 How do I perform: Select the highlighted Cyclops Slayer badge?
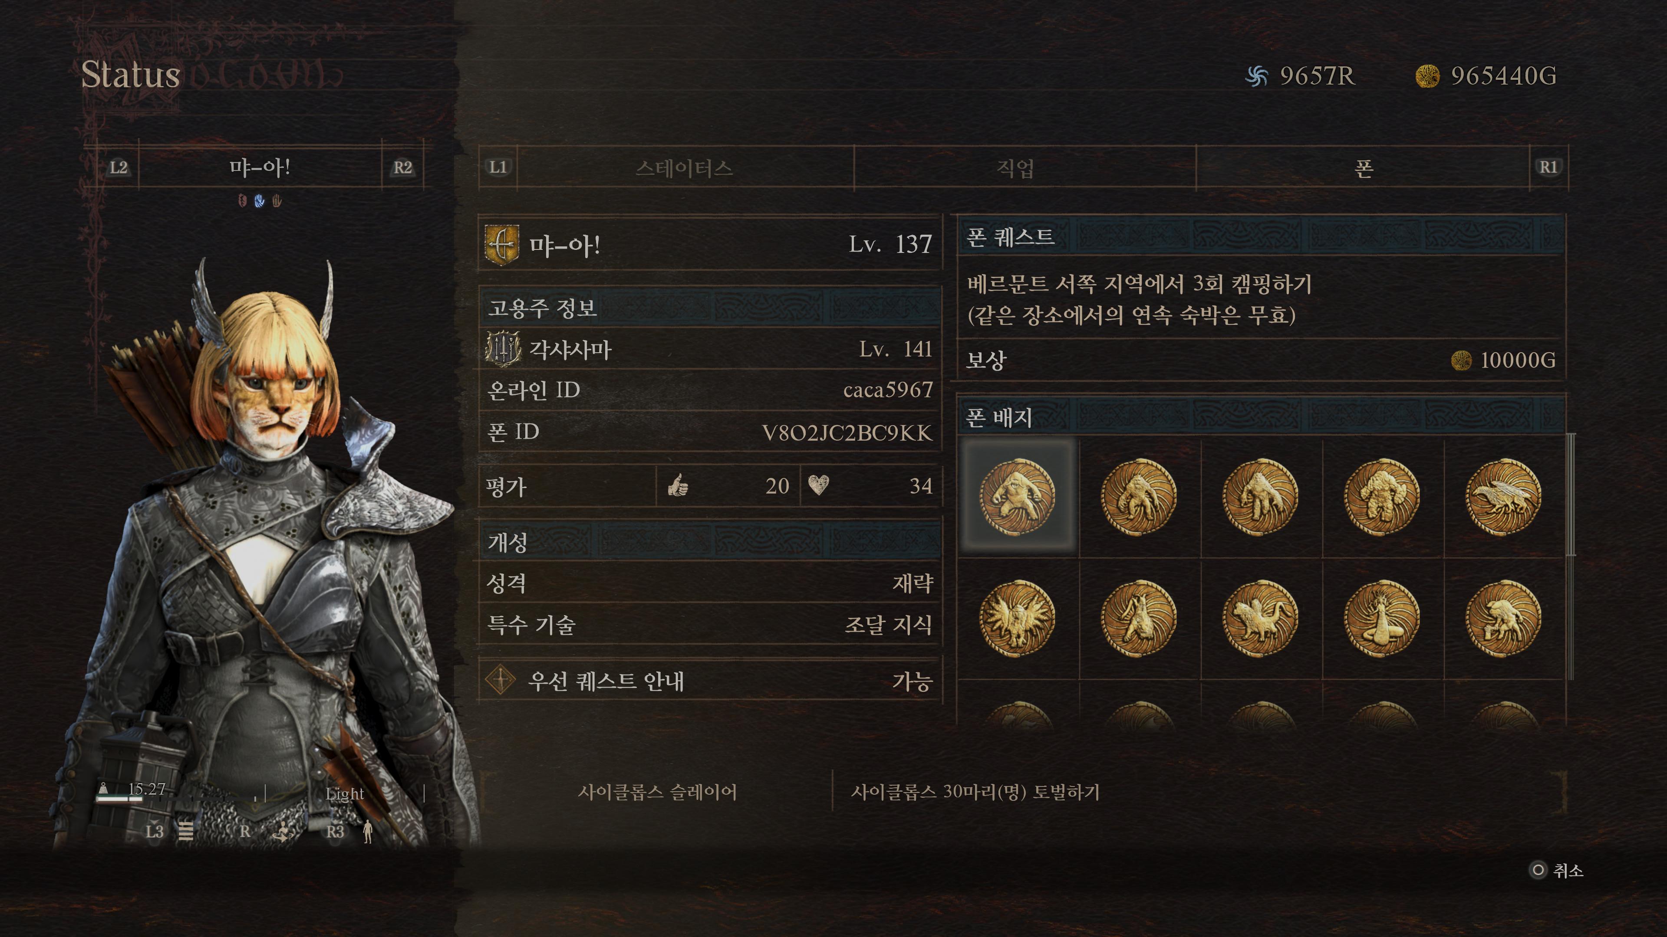(1017, 497)
